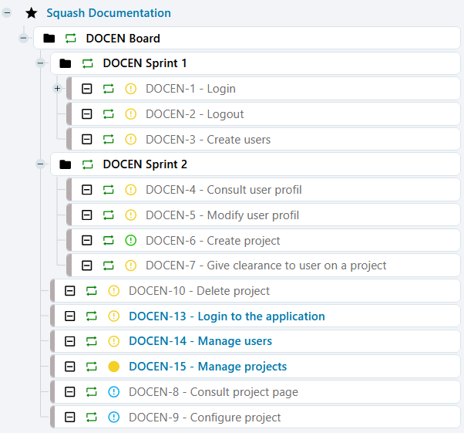Click the folder icon of DOCEN Sprint 2
Image resolution: width=464 pixels, height=433 pixels.
[x=66, y=164]
